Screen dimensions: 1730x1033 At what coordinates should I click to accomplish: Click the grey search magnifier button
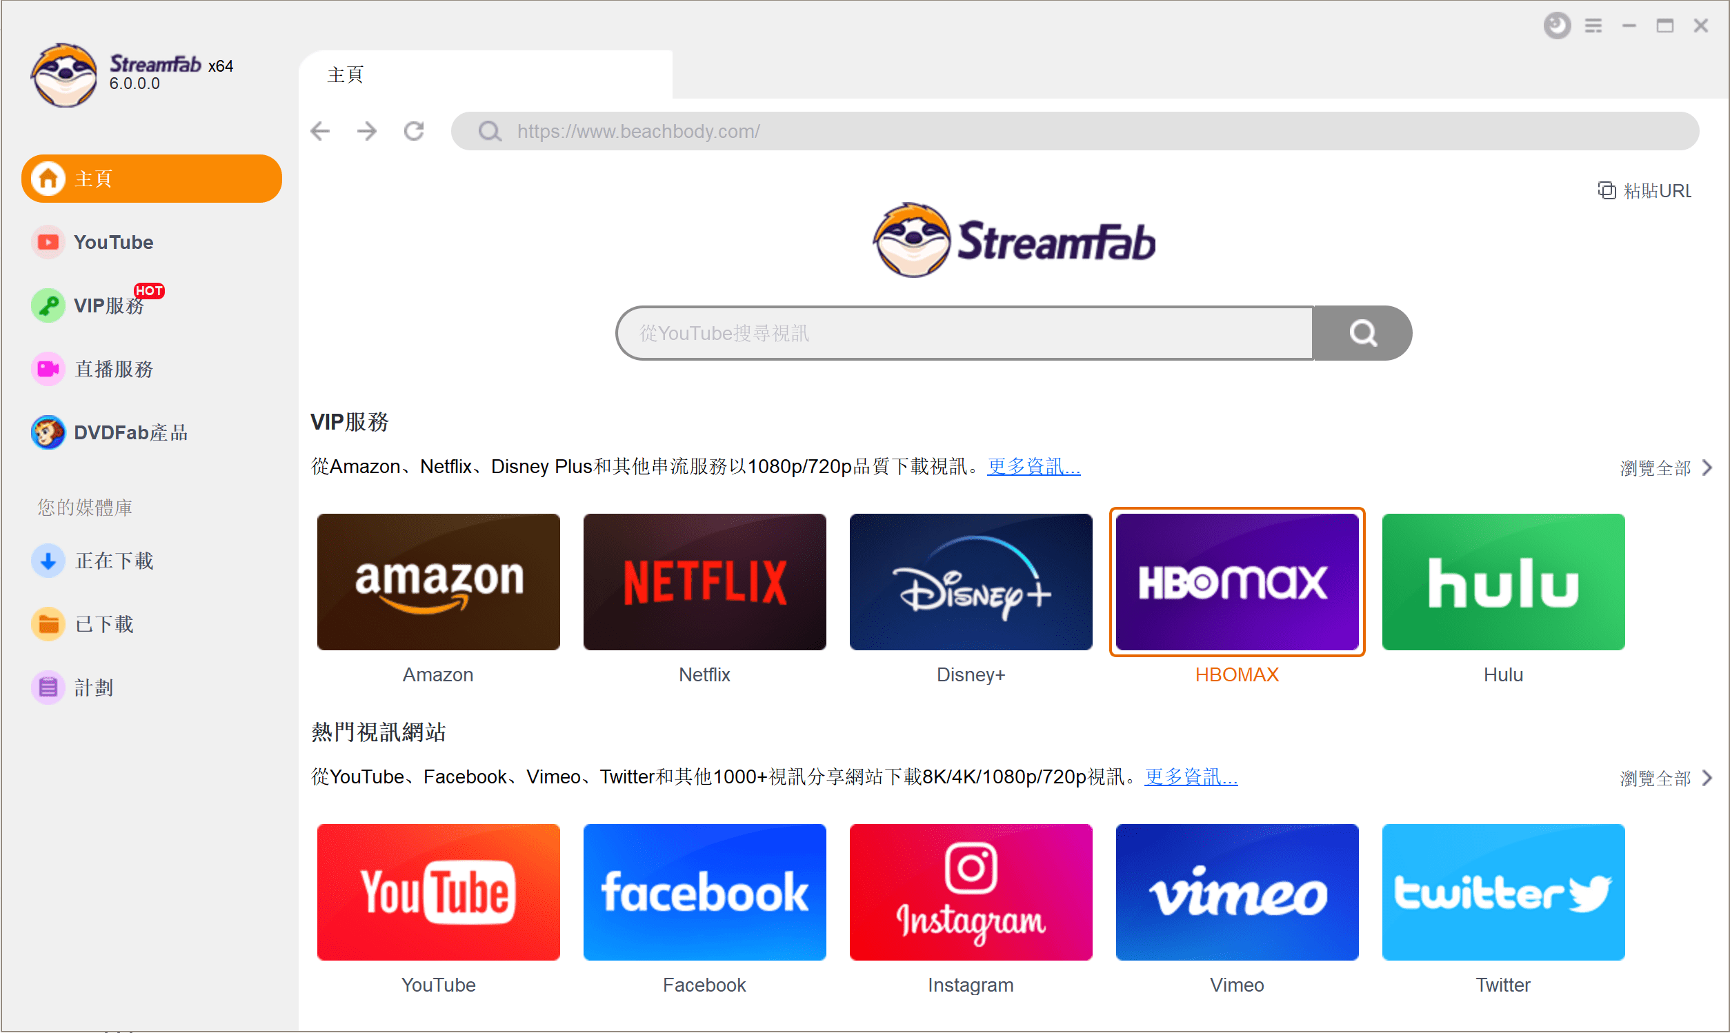tap(1362, 333)
